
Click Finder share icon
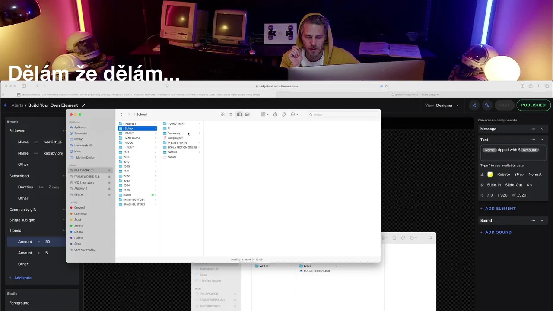click(275, 114)
